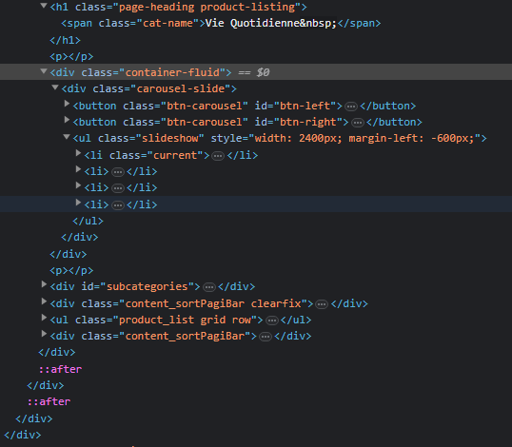Collapse the carousel-slide div node

point(55,87)
